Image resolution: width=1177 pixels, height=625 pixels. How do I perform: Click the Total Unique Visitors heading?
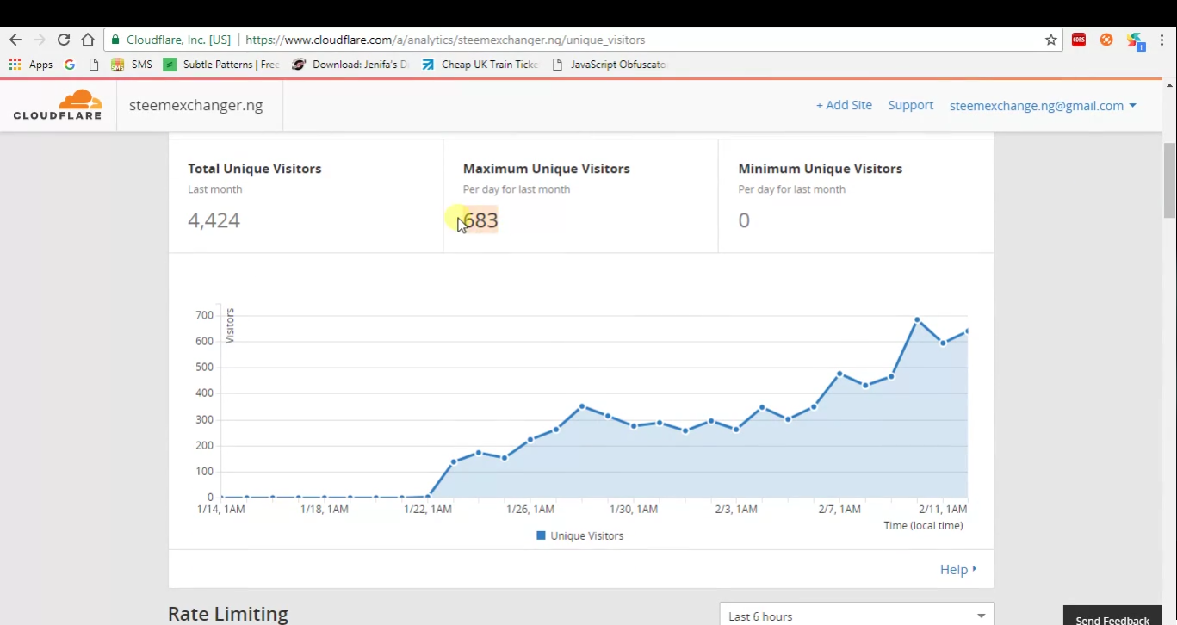[255, 169]
